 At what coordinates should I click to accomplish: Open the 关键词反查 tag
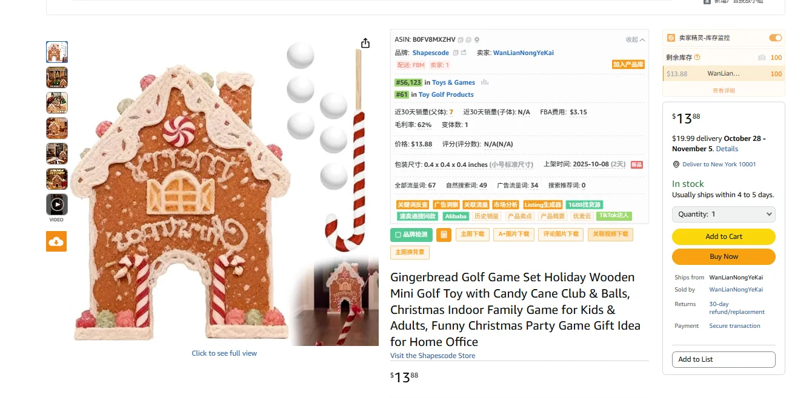(x=413, y=205)
